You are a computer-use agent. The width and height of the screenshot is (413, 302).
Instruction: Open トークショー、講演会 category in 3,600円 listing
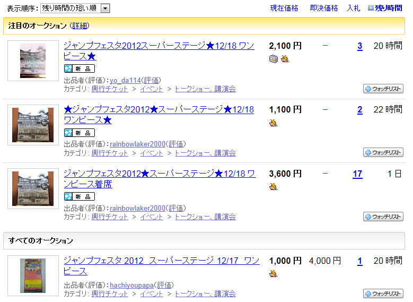point(206,217)
